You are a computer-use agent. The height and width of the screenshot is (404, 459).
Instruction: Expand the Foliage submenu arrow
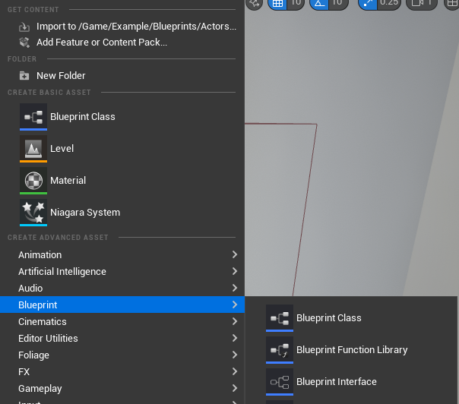(235, 355)
